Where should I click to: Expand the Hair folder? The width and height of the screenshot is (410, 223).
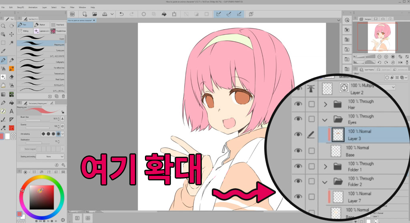(x=326, y=104)
